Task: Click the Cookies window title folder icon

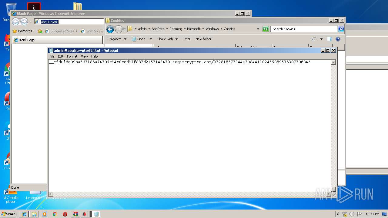Action: click(108, 21)
